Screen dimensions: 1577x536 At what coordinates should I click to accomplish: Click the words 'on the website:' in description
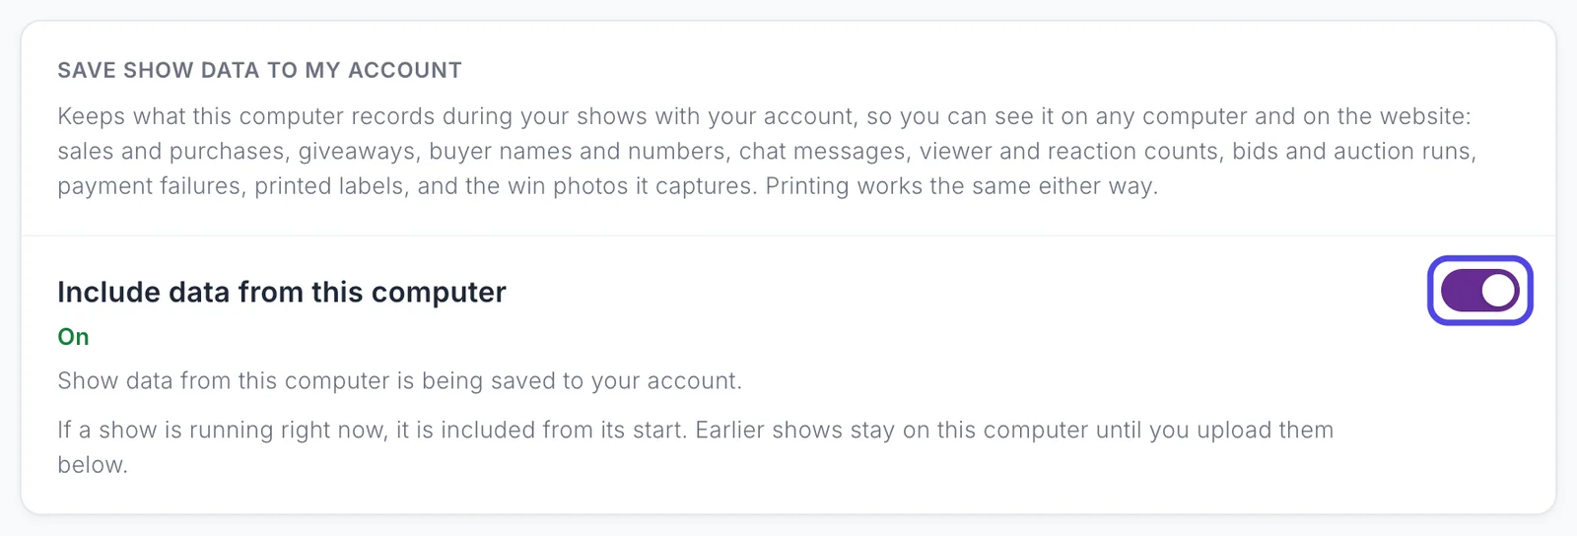[x=1387, y=116]
